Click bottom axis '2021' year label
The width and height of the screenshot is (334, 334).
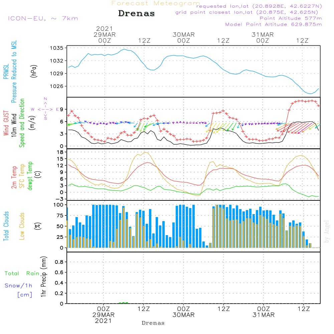(103, 321)
